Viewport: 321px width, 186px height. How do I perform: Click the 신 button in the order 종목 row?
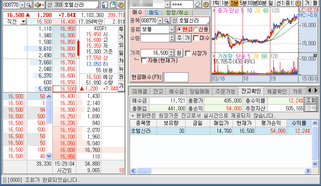pos(174,20)
